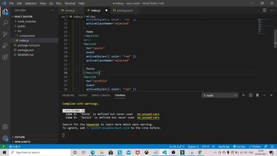The height and width of the screenshot is (156, 277).
Task: Open the Help menu
Action: pyautogui.click(x=81, y=3)
